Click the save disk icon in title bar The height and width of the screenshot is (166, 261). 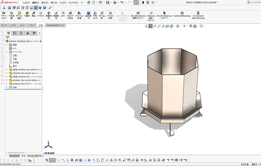(108, 2)
